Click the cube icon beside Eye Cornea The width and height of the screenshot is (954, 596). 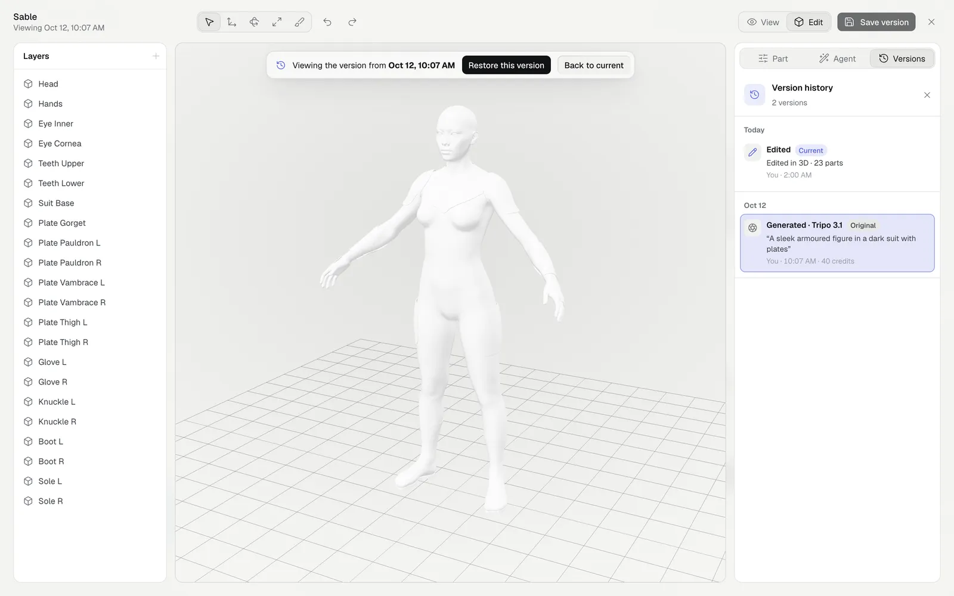[28, 144]
